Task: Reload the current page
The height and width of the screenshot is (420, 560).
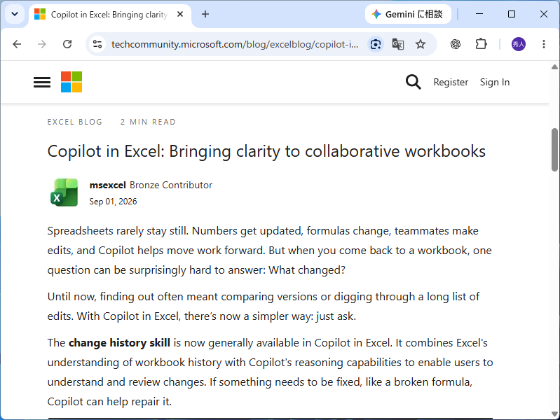Action: pyautogui.click(x=67, y=44)
